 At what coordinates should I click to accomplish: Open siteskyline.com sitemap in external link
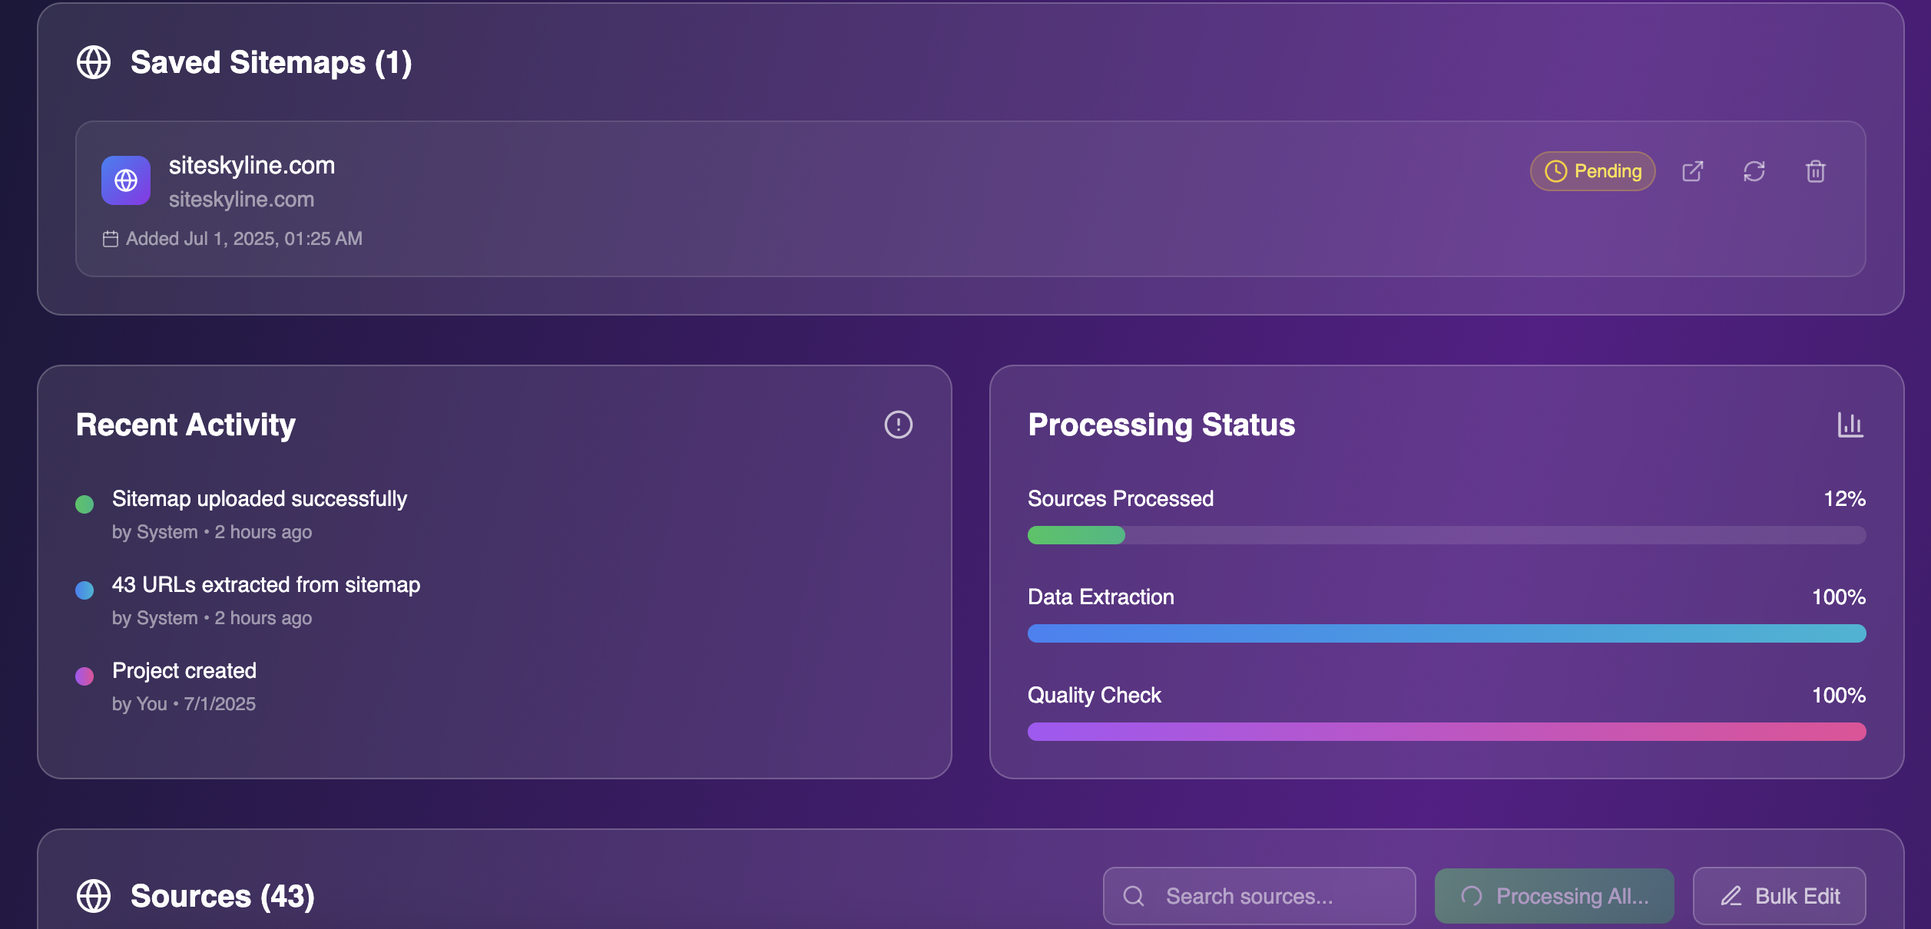tap(1692, 171)
